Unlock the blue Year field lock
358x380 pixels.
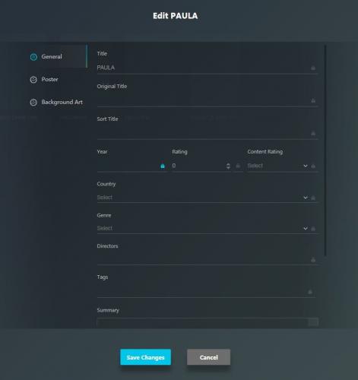(x=163, y=166)
